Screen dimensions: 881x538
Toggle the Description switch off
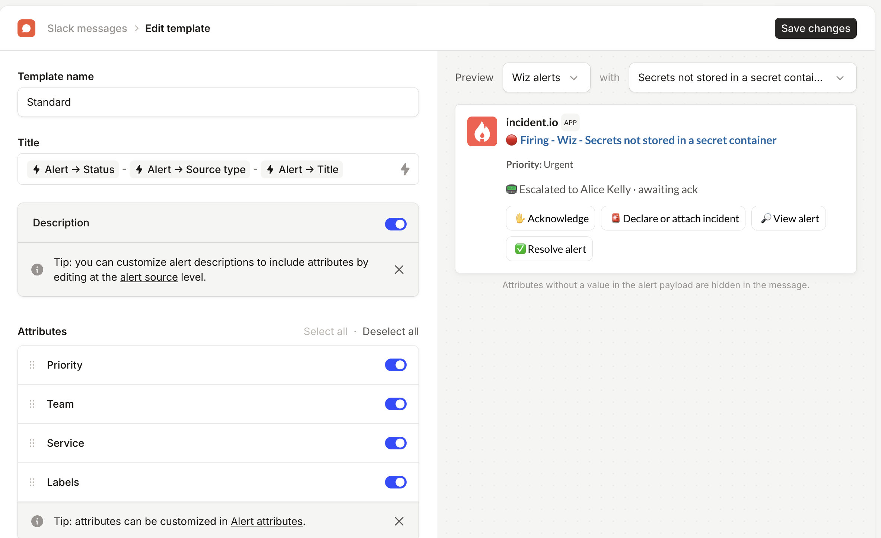pyautogui.click(x=395, y=224)
